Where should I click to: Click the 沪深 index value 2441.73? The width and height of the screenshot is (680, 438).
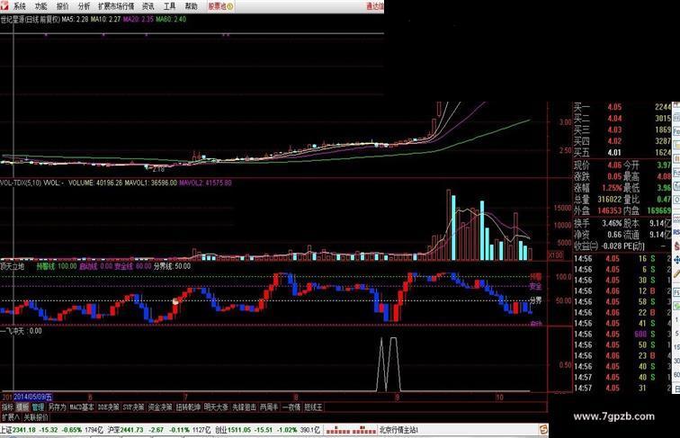pyautogui.click(x=131, y=430)
